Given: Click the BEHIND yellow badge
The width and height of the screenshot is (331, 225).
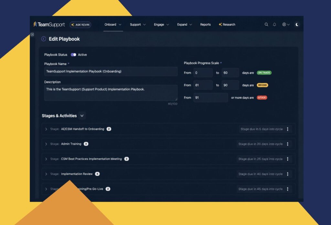Looking at the screenshot, I should 262,85.
